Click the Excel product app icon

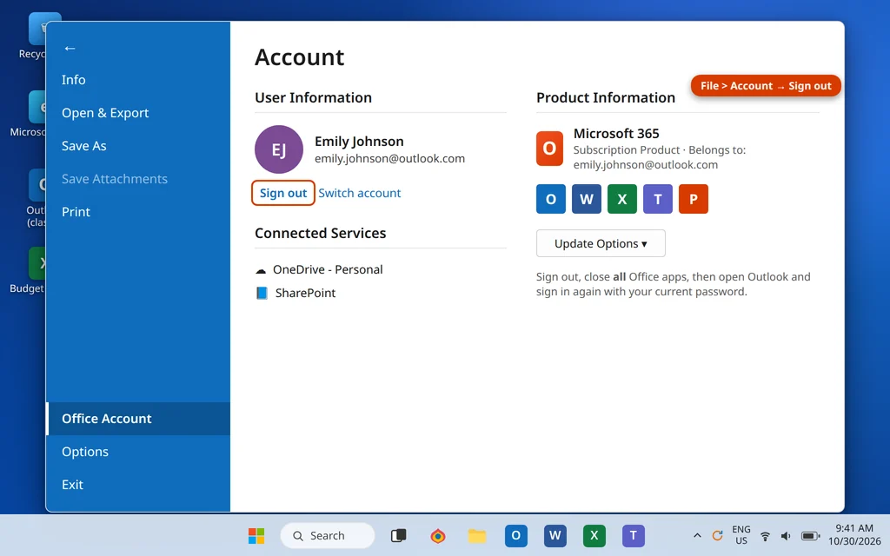(622, 199)
